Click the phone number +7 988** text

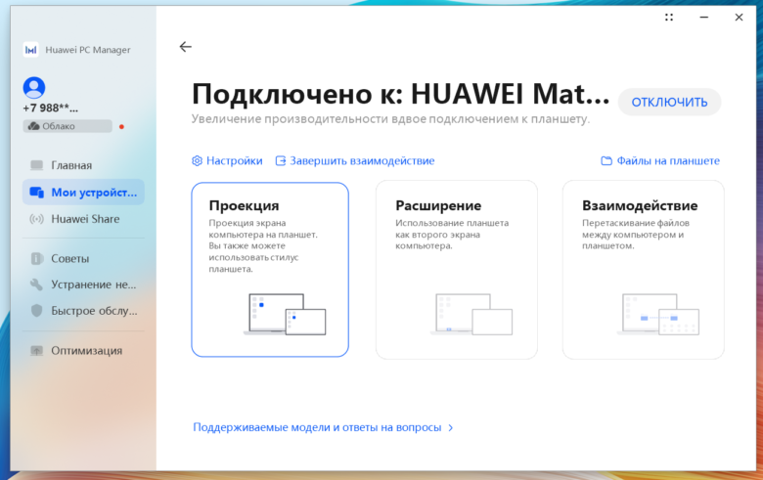(x=51, y=108)
